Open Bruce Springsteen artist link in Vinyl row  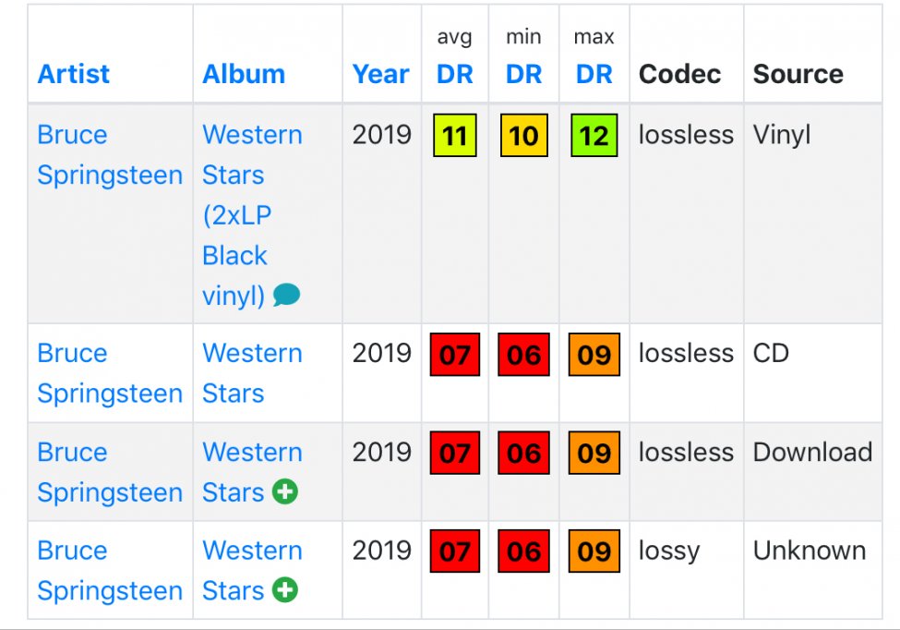[110, 155]
